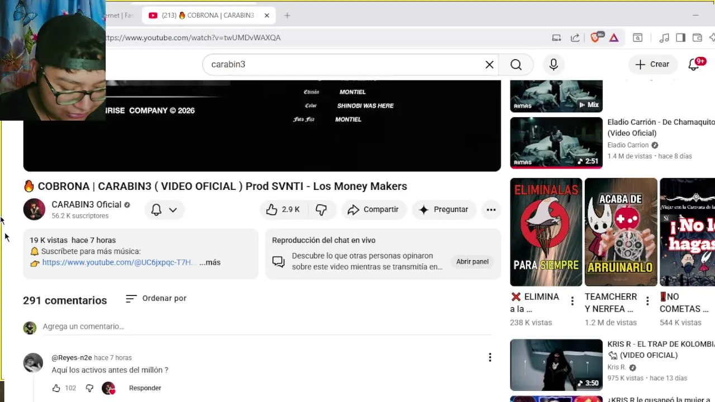Screen dimensions: 715x402
Task: Open the Mix playlist thumbnail
Action: tap(556, 96)
